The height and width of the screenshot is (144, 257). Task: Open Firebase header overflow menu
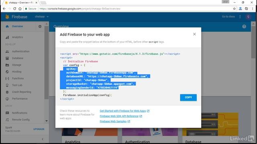240,17
